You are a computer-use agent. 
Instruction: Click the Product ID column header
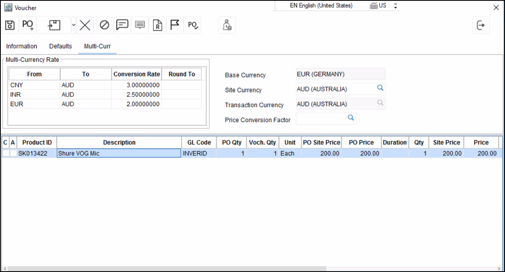(37, 142)
